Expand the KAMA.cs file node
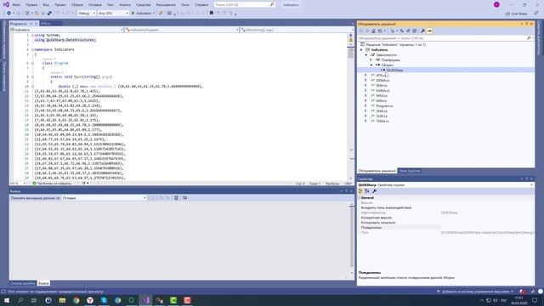The image size is (544, 306). pos(365,91)
